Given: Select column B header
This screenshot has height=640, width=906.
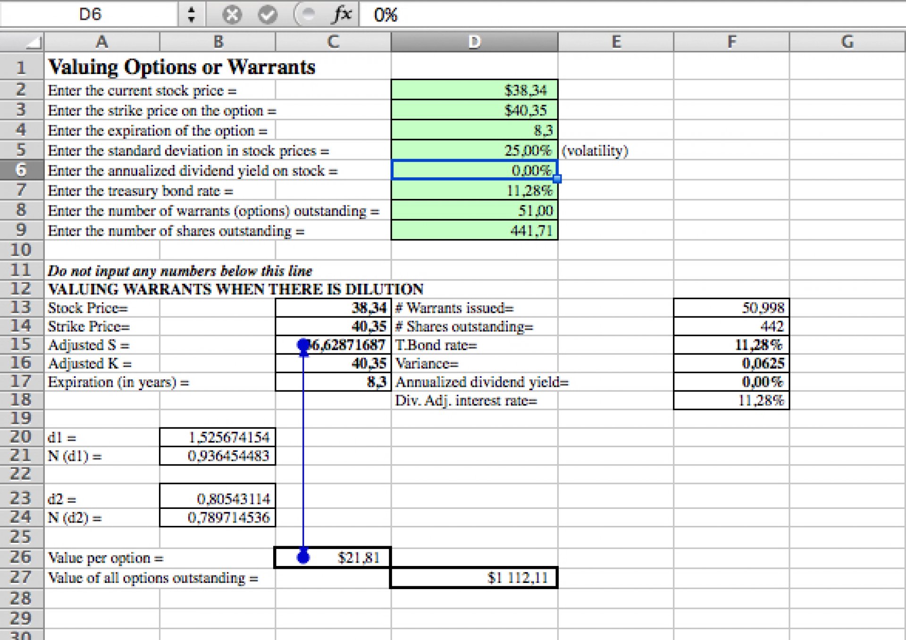Looking at the screenshot, I should pyautogui.click(x=218, y=42).
